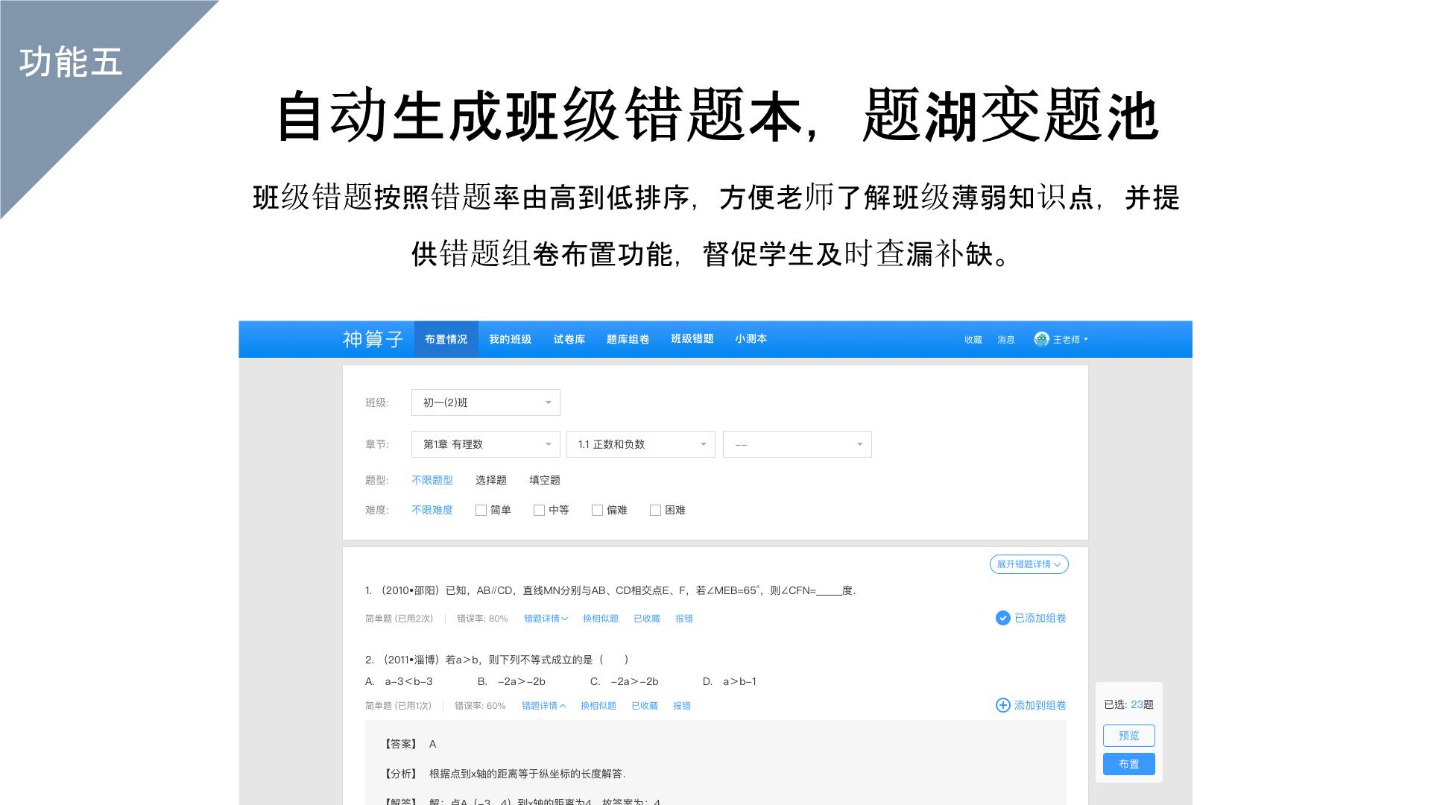Open the 题库组卷 tab
Viewport: 1431px width, 805px height.
(x=628, y=339)
